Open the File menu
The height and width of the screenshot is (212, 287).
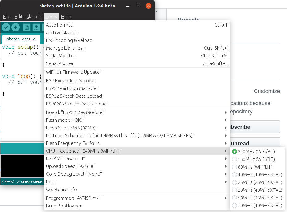pyautogui.click(x=6, y=16)
